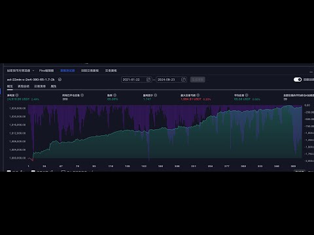Click the info icon next to win rate
Screen dimensions: 314x235
point(115,95)
